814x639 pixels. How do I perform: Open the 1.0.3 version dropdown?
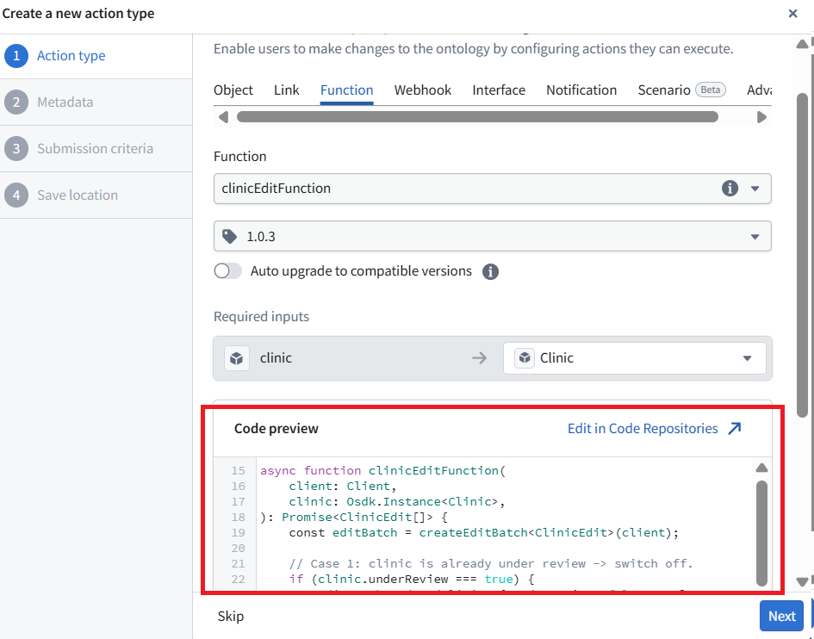pyautogui.click(x=492, y=237)
